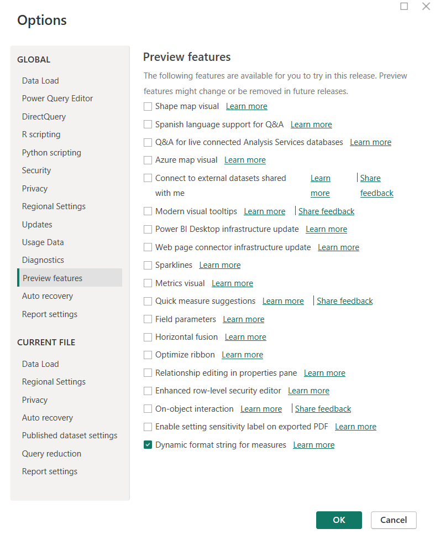
Task: Open Share feedback for On-object interaction
Action: 322,408
